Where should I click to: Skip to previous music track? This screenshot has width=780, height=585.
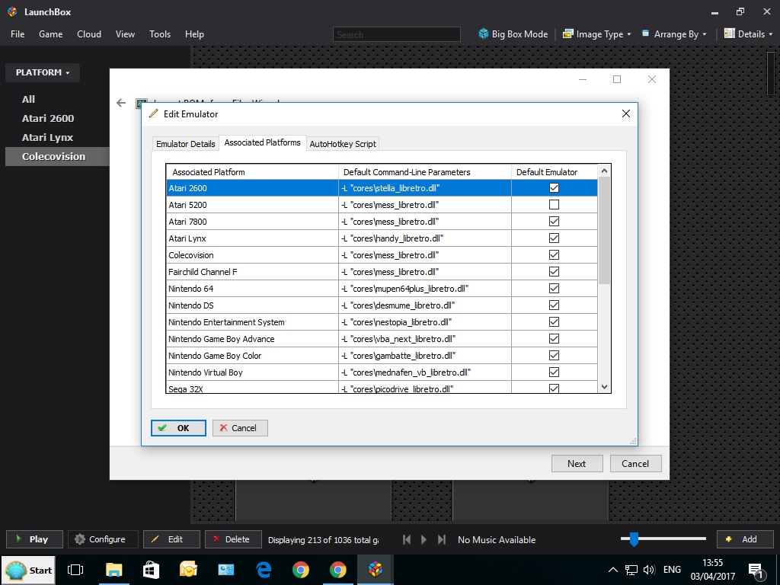click(407, 540)
